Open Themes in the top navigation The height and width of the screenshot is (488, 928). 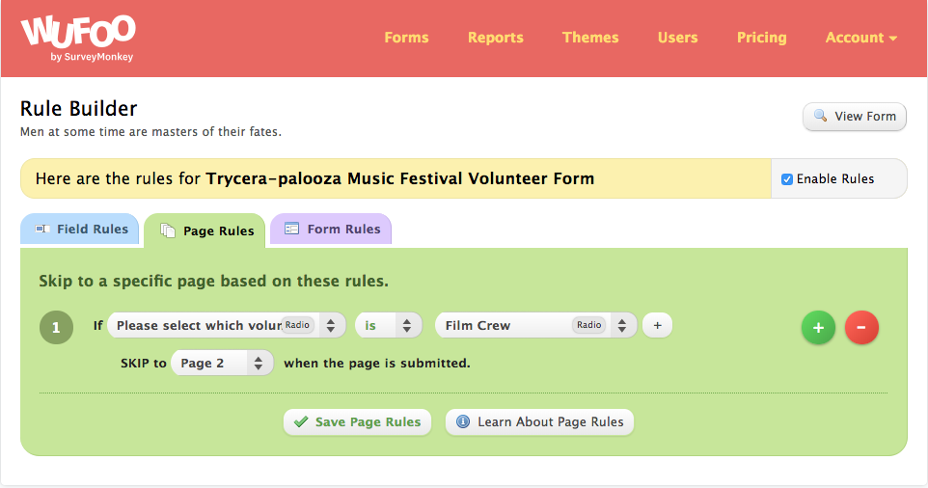590,38
